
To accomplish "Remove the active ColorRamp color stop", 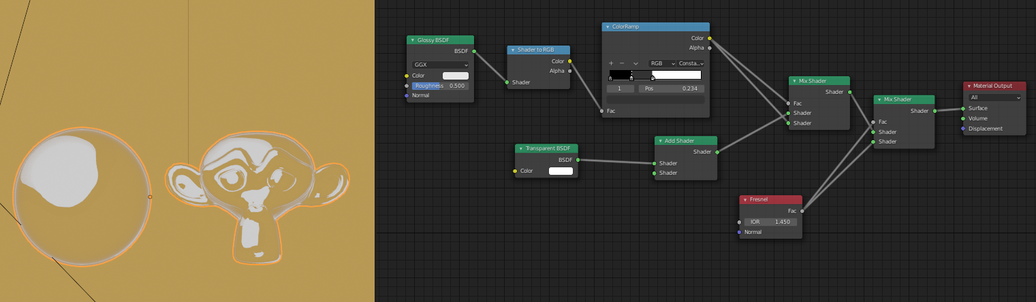I will click(622, 63).
